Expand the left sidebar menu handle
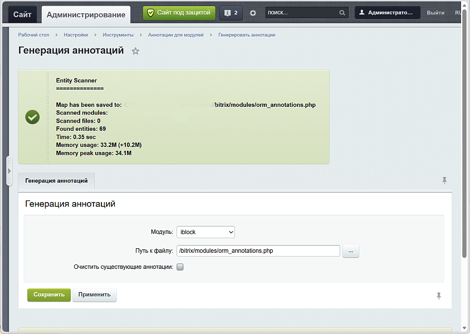Viewport: 470px width, 334px height. point(9,170)
